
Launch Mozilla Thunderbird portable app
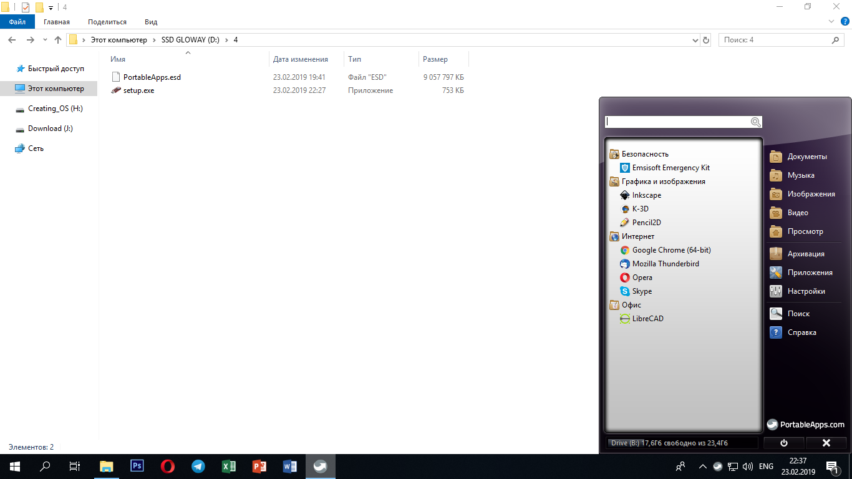(659, 264)
